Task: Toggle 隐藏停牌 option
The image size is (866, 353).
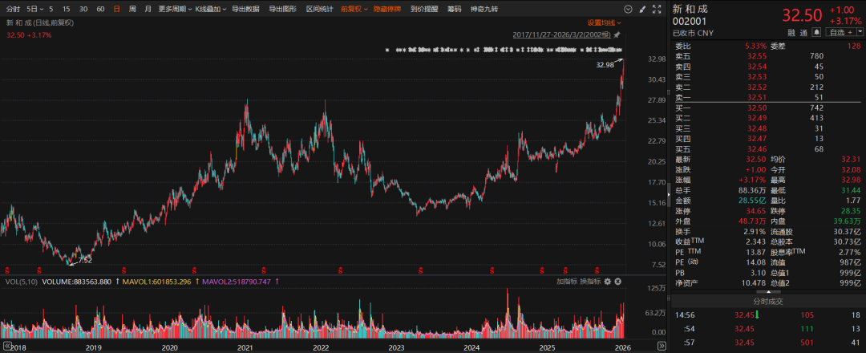Action: tap(386, 10)
